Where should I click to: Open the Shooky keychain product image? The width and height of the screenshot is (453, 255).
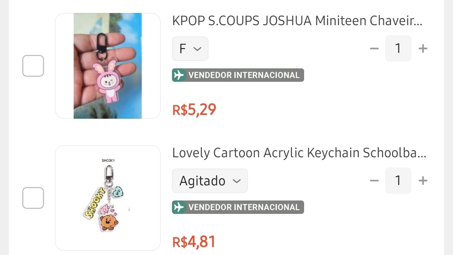coord(108,198)
